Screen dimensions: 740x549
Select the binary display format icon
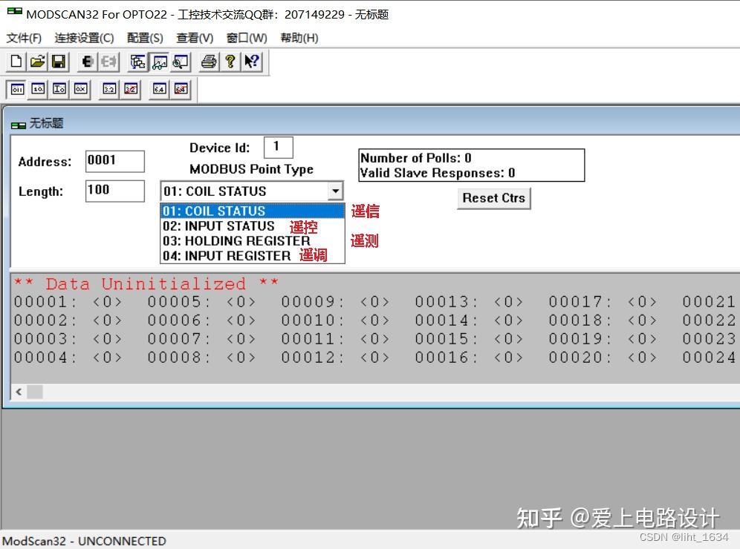tap(18, 89)
